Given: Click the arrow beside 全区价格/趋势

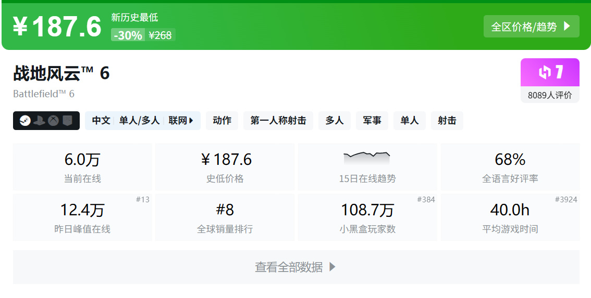Looking at the screenshot, I should point(567,27).
